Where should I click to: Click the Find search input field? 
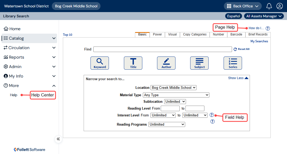click(163, 49)
